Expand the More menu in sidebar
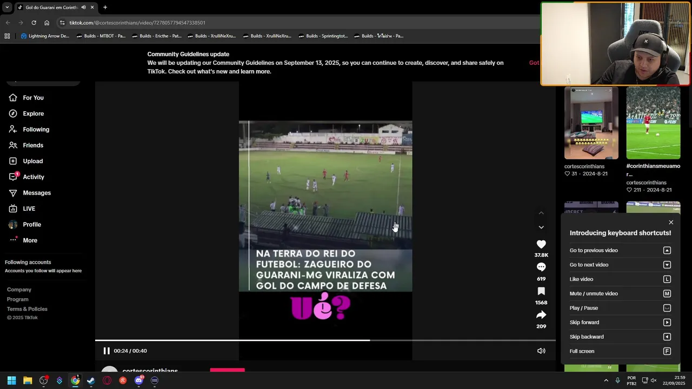The image size is (692, 389). click(x=30, y=240)
